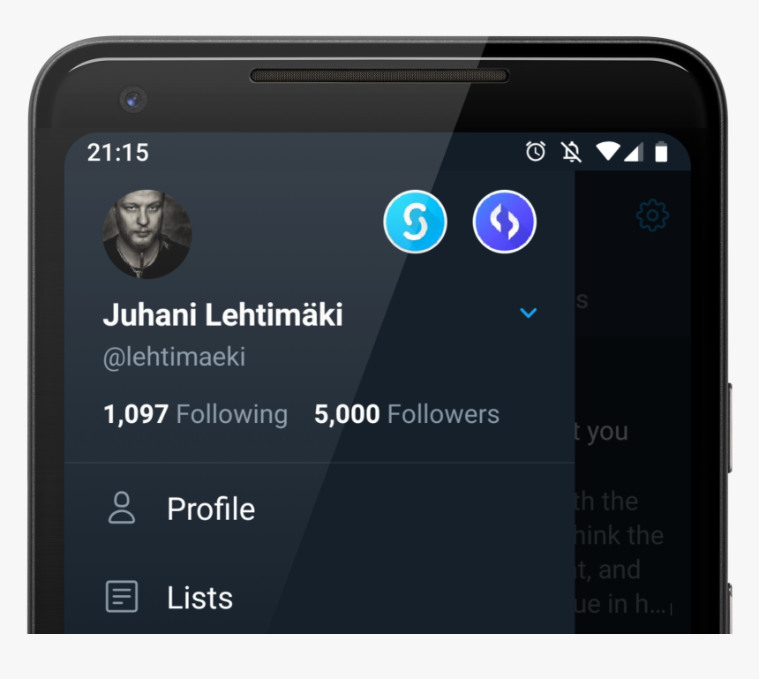Click the document icon beside Lists

click(x=122, y=597)
